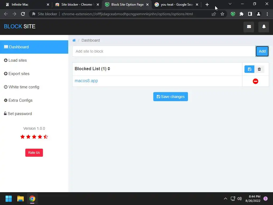Open Export sites in the sidebar
Image resolution: width=273 pixels, height=205 pixels.
point(34,74)
